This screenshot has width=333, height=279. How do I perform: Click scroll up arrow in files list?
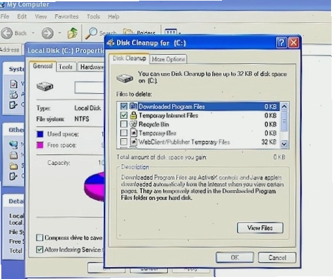(284, 106)
